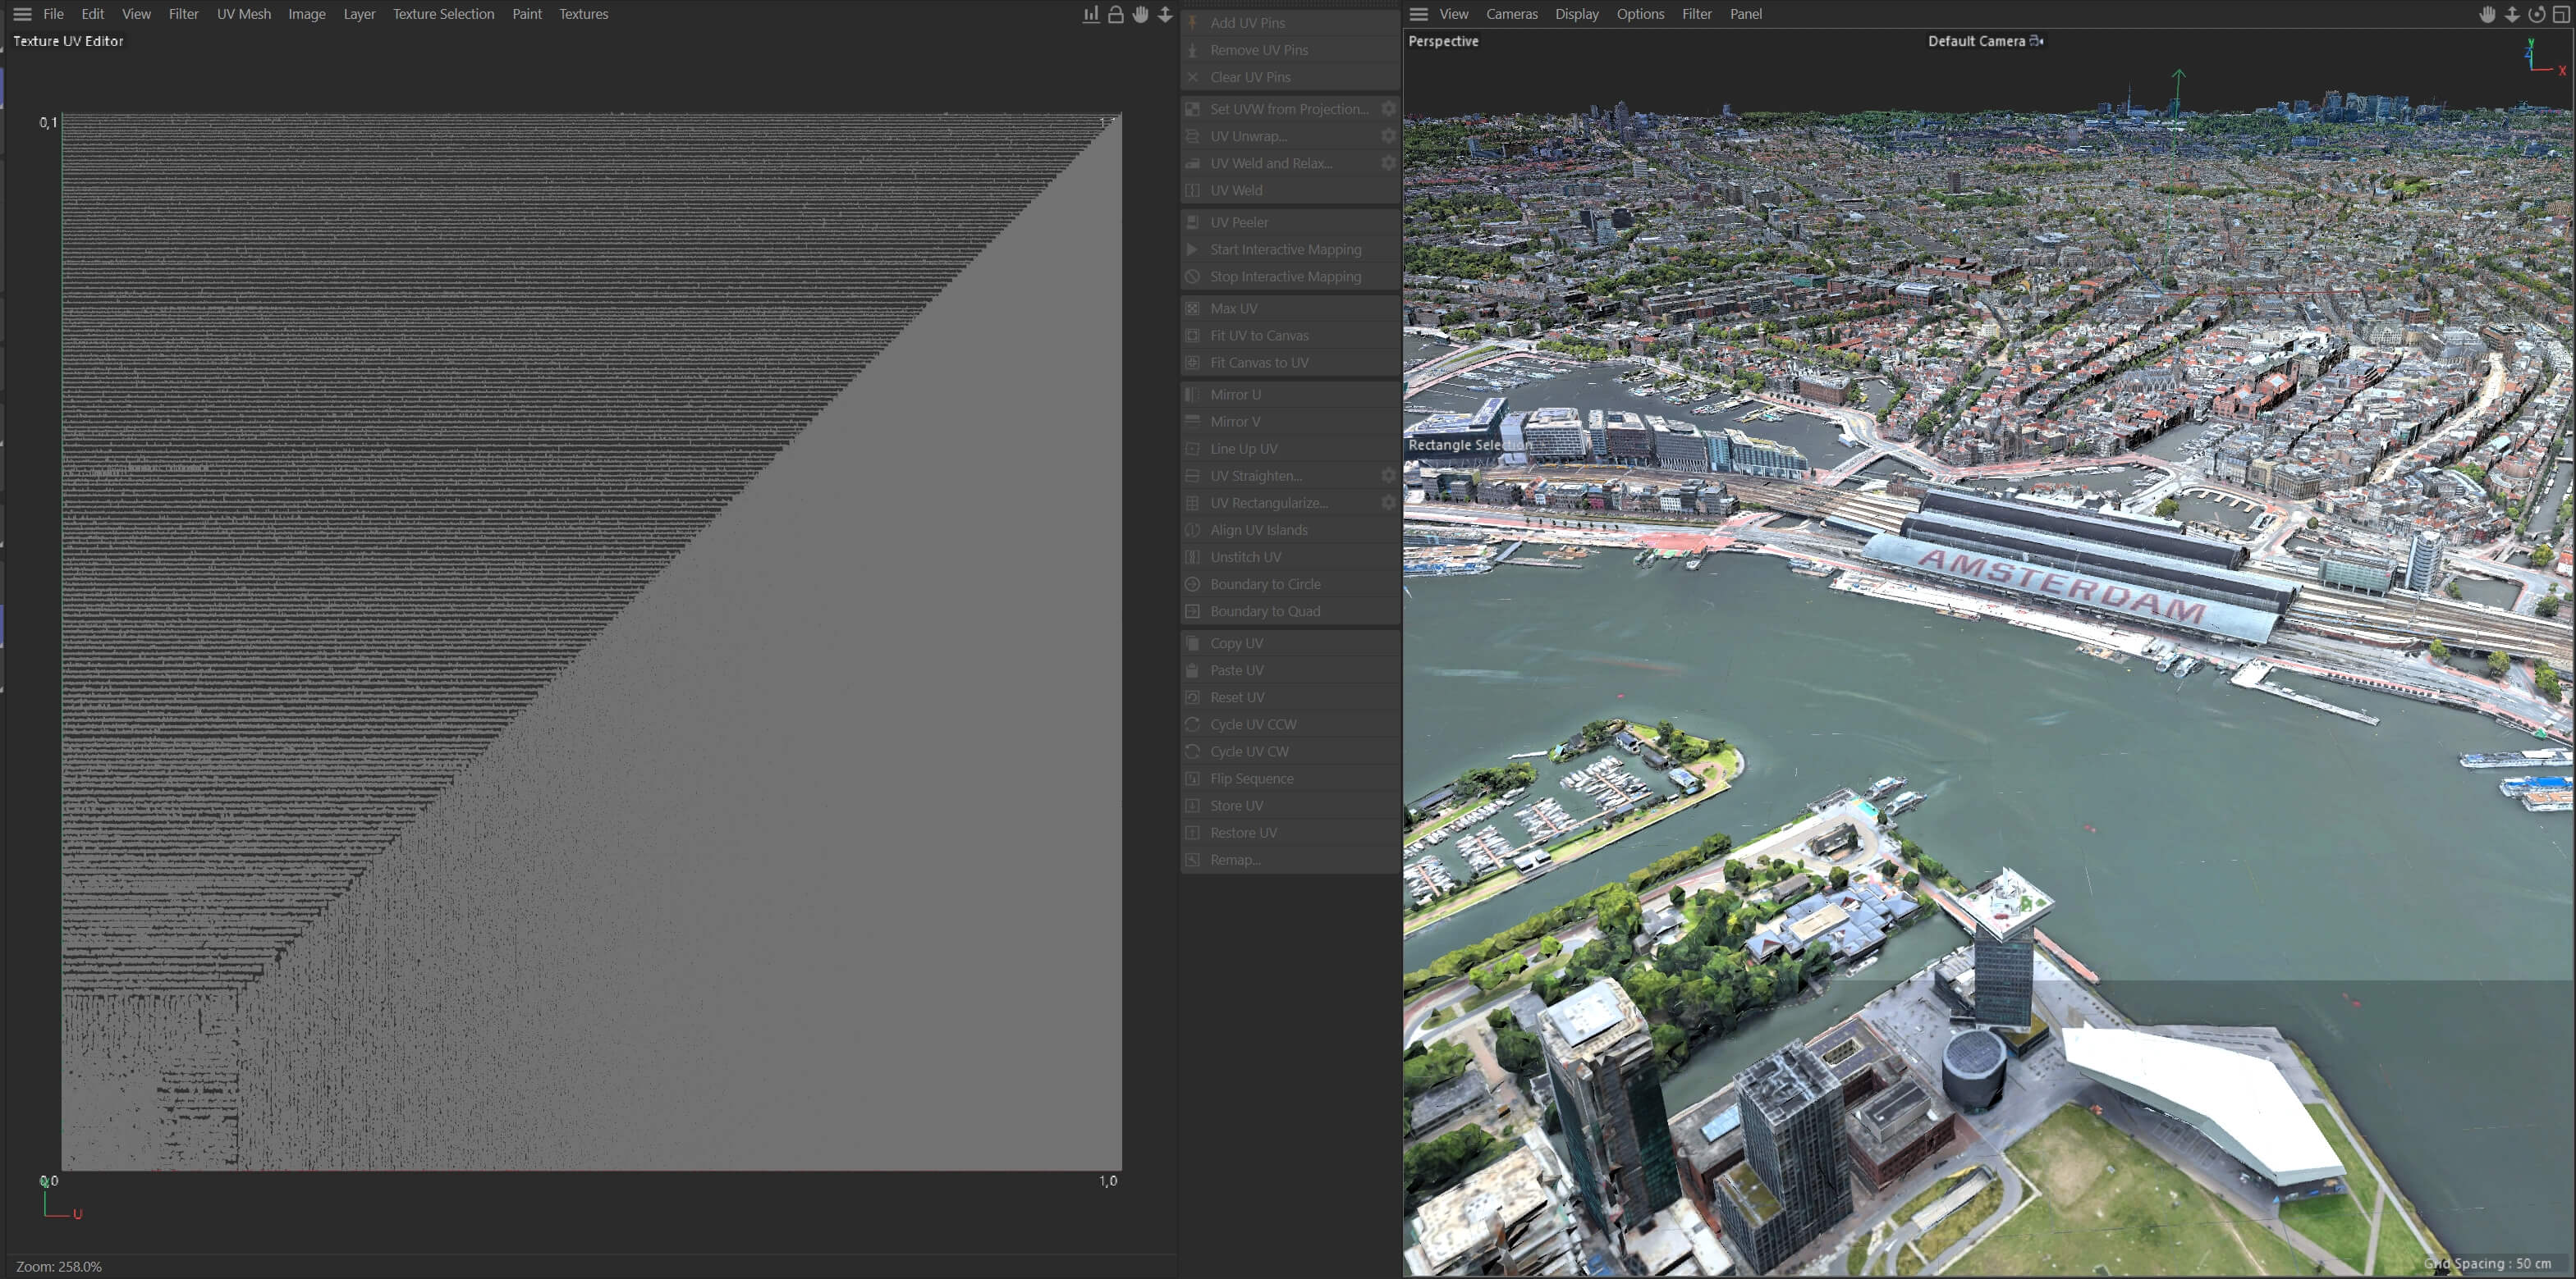This screenshot has height=1279, width=2576.
Task: Click the lock icon in UV editor header
Action: 1115,14
